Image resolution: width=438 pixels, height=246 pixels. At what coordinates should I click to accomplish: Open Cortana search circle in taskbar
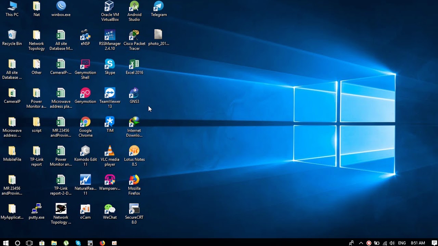click(x=17, y=243)
